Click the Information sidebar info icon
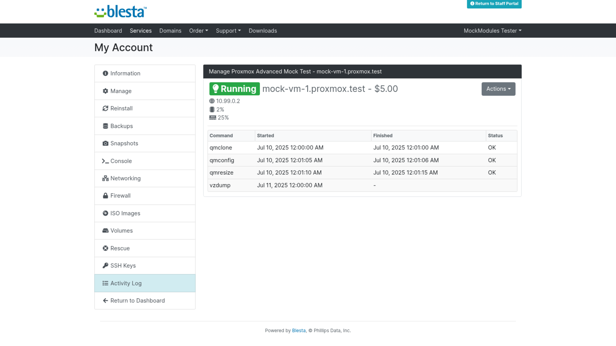616x346 pixels. [x=105, y=73]
